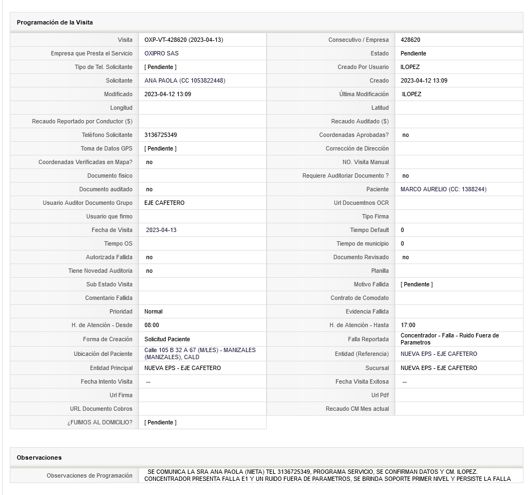Open patient MARCO AURELIO link
The image size is (530, 495).
pos(443,190)
